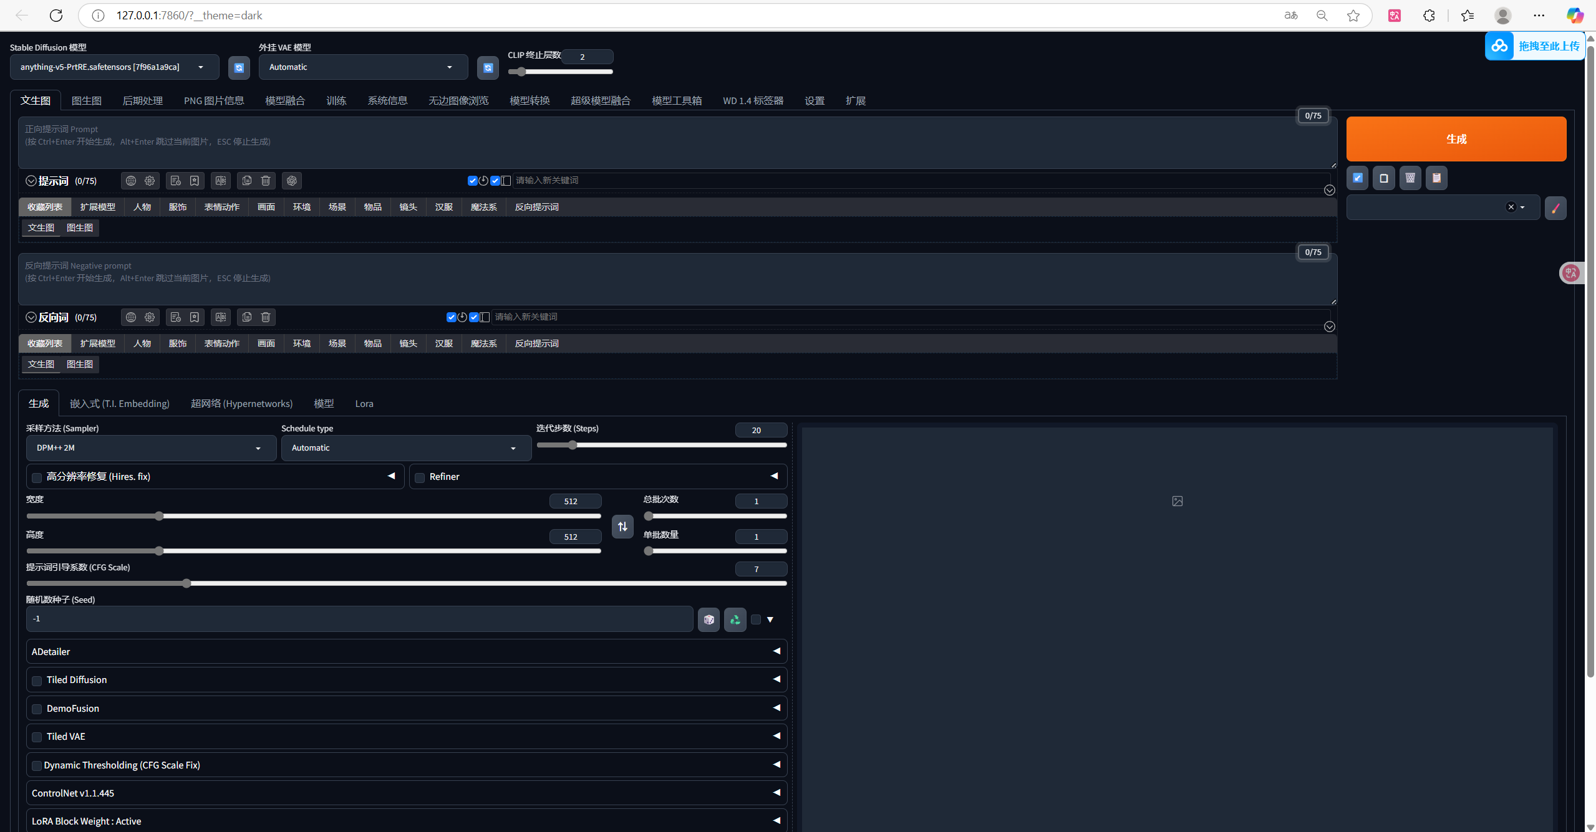Click the wastebasket clear prompt icon
This screenshot has width=1596, height=832.
1410,178
